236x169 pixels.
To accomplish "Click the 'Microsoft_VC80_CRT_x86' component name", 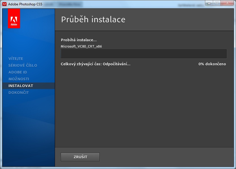I will [x=81, y=46].
